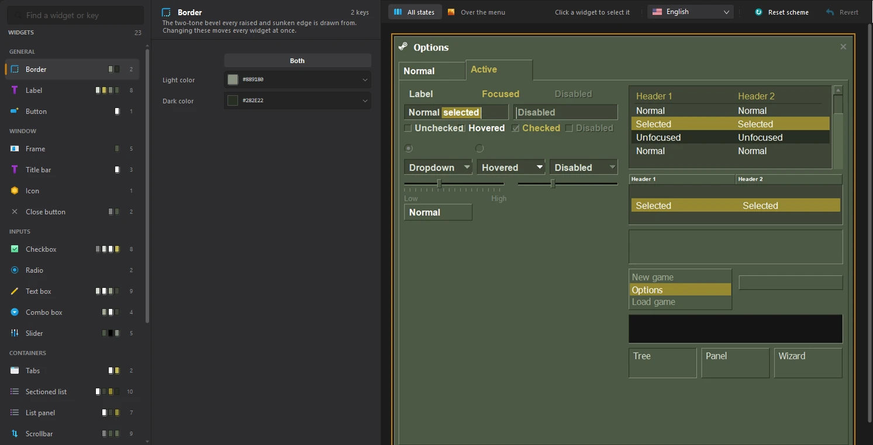
Task: Click the Low to High slider handle
Action: click(439, 184)
